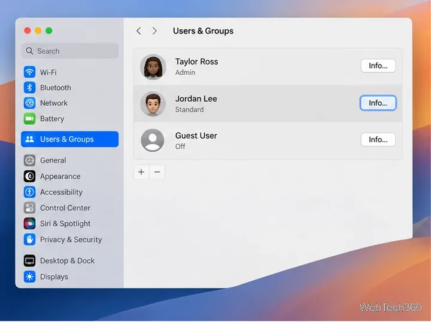Open Network settings label
The width and height of the screenshot is (431, 322).
click(x=54, y=103)
